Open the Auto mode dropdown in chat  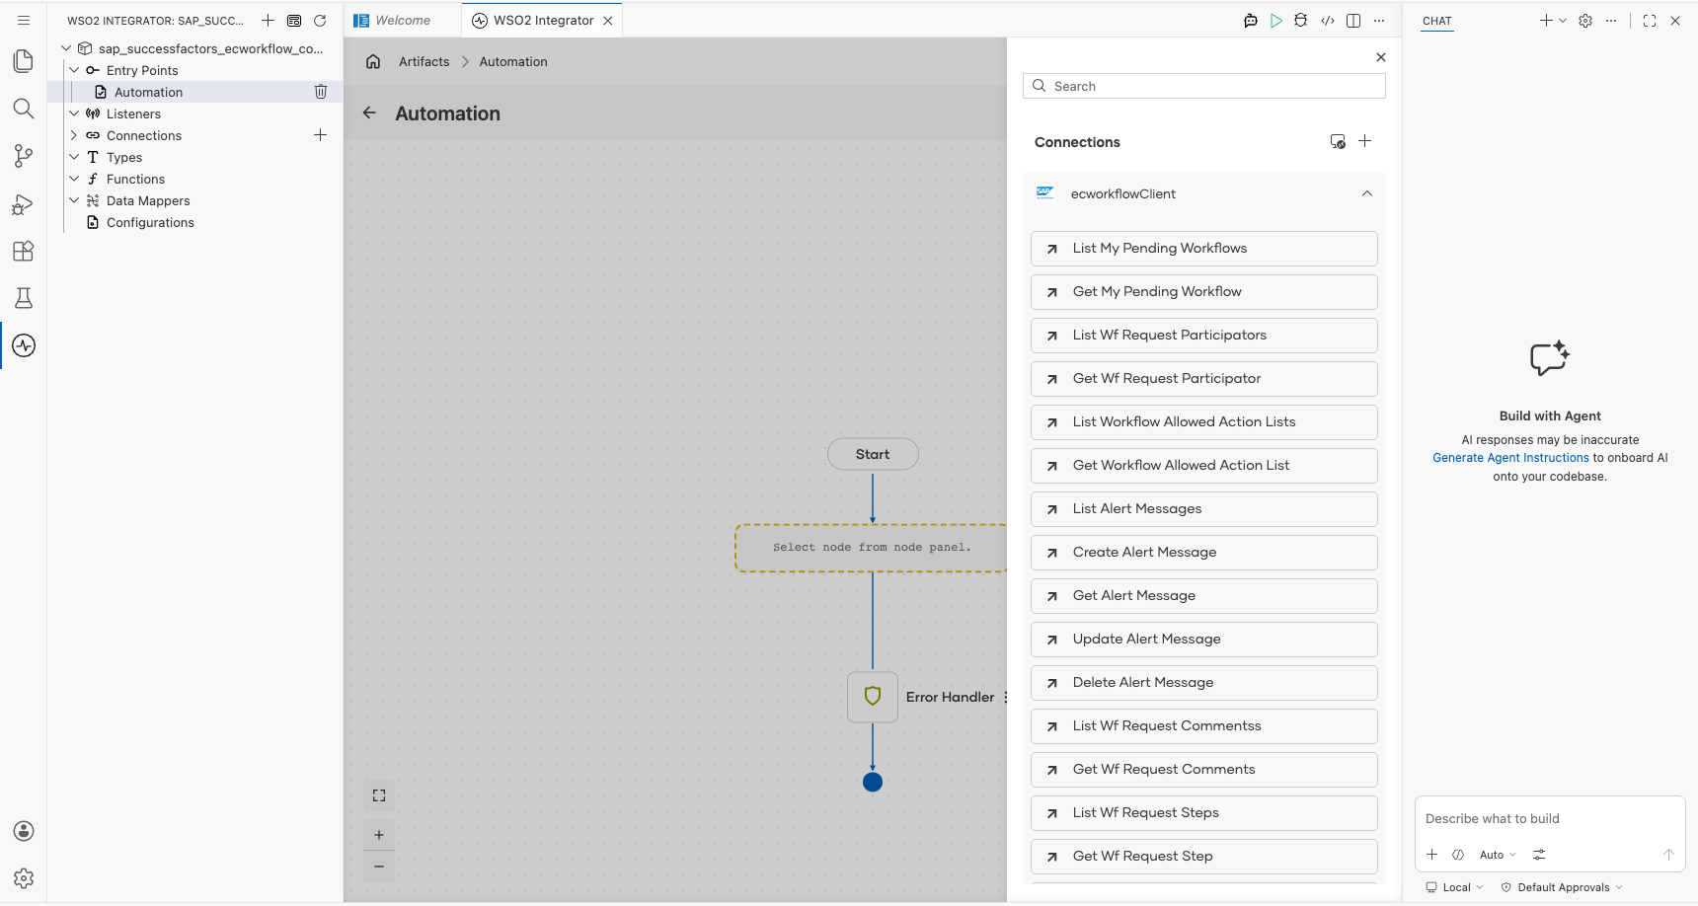pos(1498,855)
